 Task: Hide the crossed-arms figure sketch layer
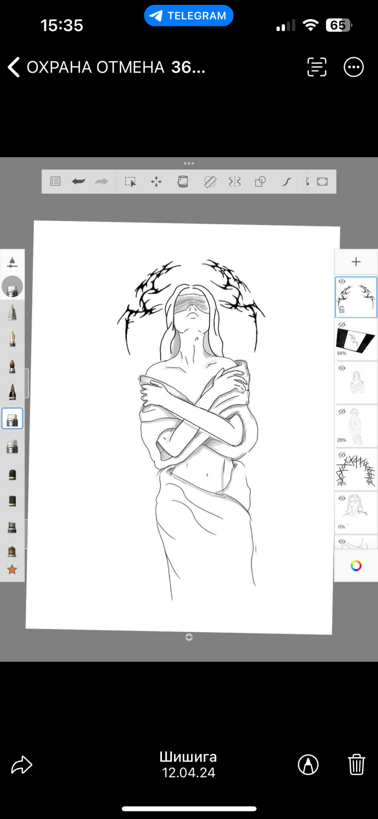[342, 368]
